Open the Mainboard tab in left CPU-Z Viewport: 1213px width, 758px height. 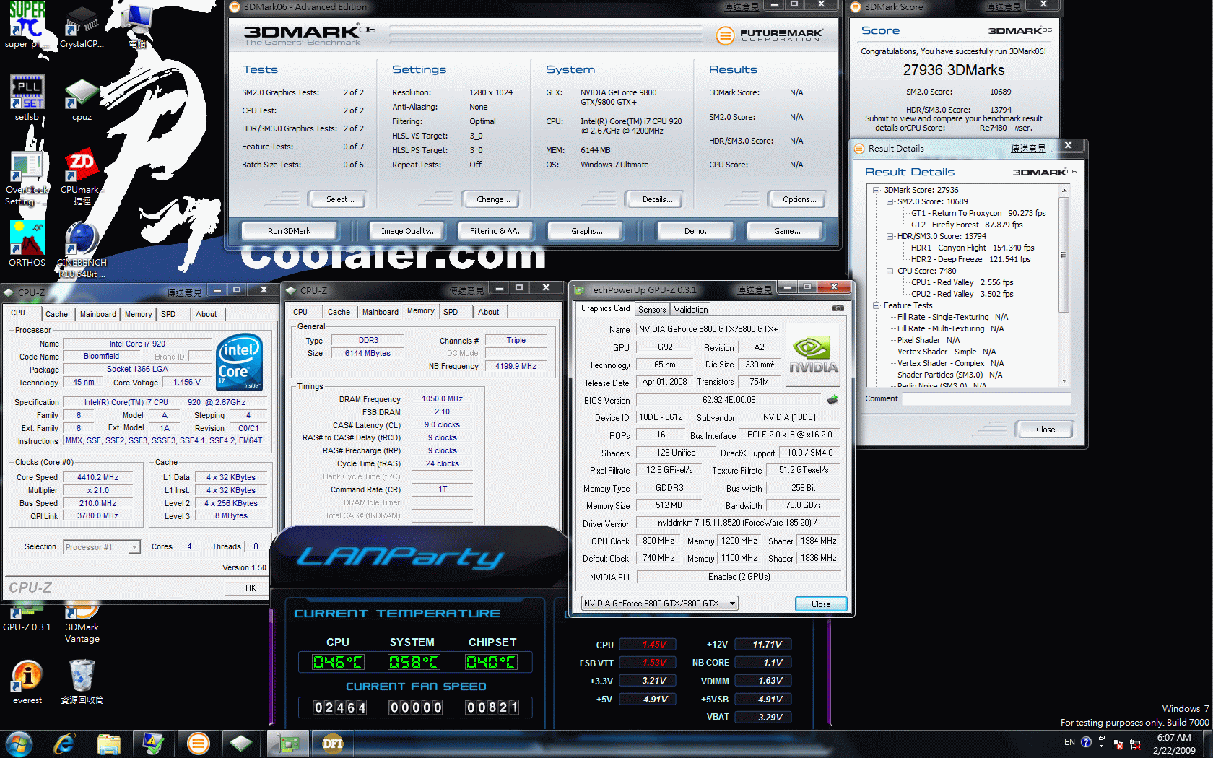click(x=98, y=314)
